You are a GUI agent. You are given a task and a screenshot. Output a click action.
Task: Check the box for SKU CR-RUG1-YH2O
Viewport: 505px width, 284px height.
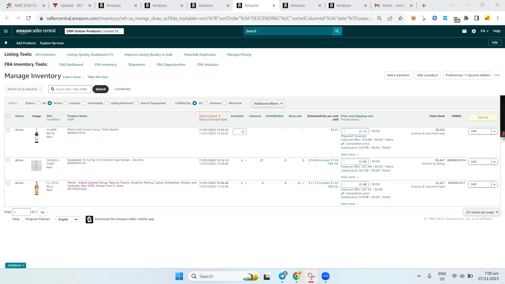[8, 160]
